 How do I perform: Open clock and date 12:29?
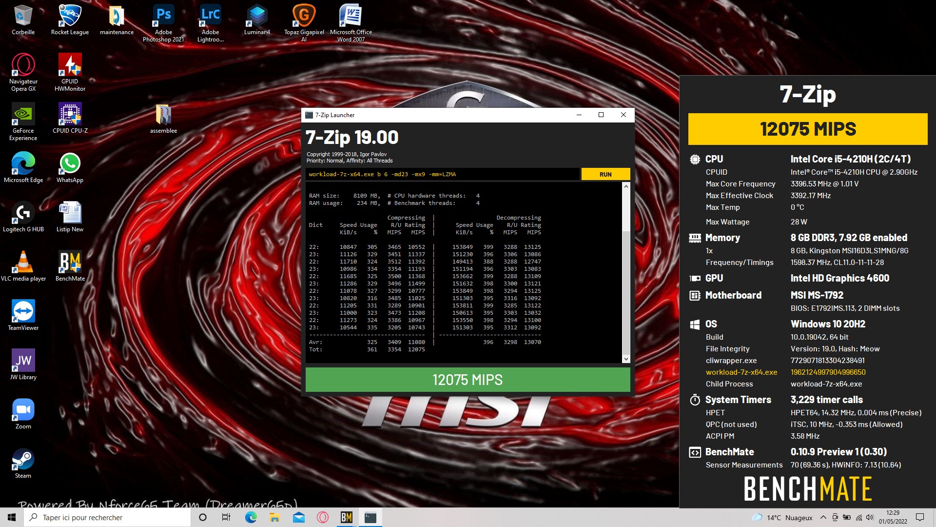[893, 517]
